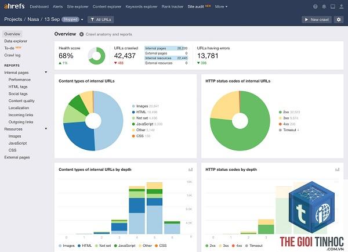Open HTML tags report

point(18,87)
